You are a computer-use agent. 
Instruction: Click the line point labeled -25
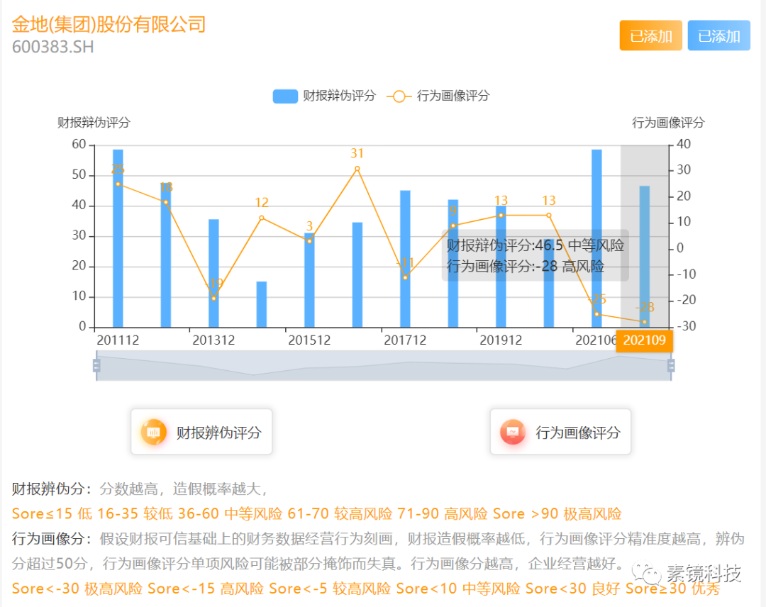pyautogui.click(x=596, y=314)
